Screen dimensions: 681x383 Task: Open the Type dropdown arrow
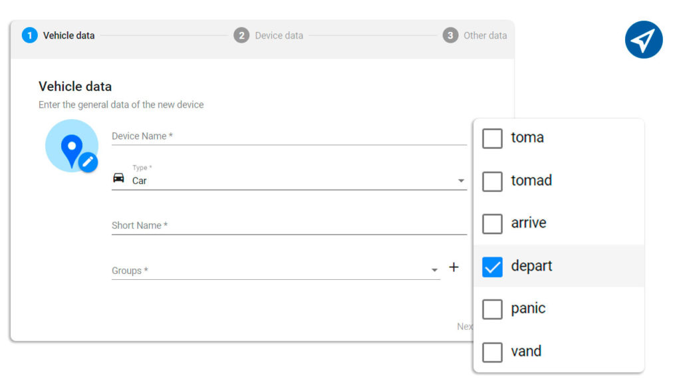[x=461, y=181]
